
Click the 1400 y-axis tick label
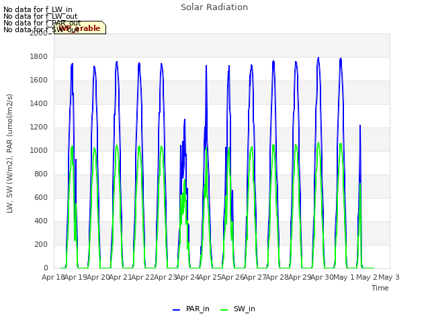point(39,103)
